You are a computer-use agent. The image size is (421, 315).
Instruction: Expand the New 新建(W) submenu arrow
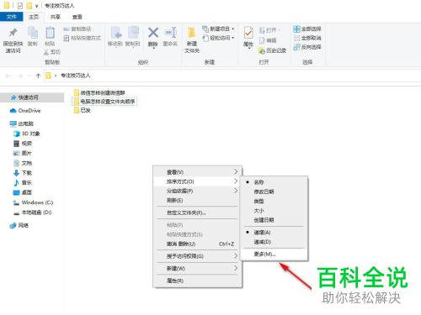[x=236, y=268]
